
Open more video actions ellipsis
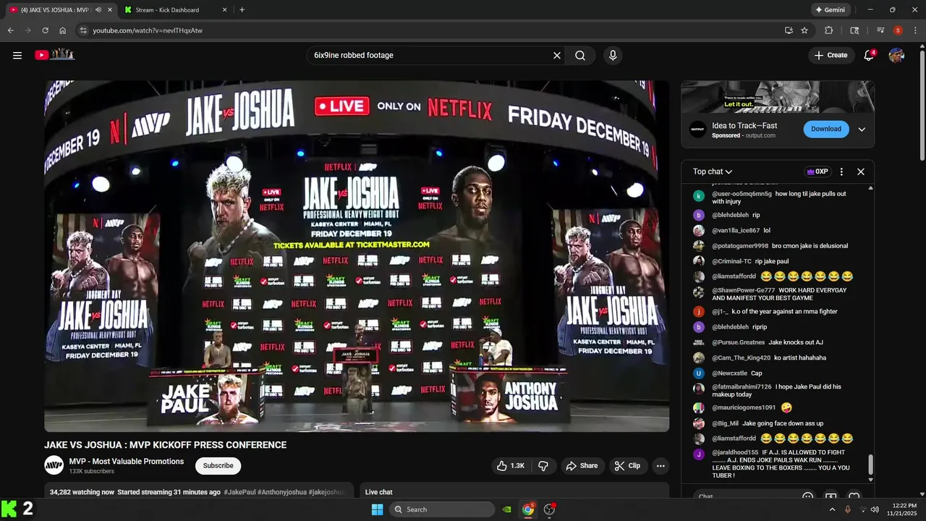point(660,466)
